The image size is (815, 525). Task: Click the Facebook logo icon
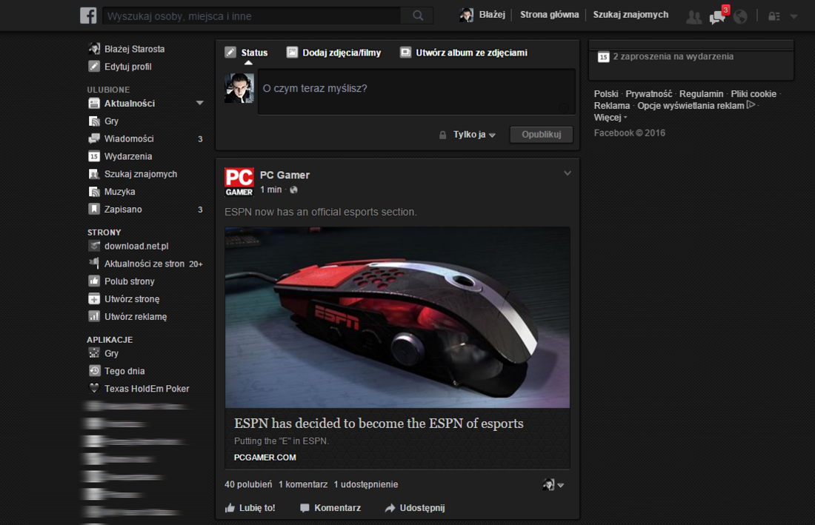click(88, 16)
